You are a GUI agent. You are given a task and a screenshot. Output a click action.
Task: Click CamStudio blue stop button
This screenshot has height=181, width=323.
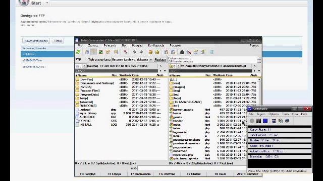point(265,121)
